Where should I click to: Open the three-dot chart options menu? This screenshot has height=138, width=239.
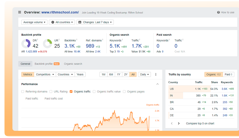(156, 74)
